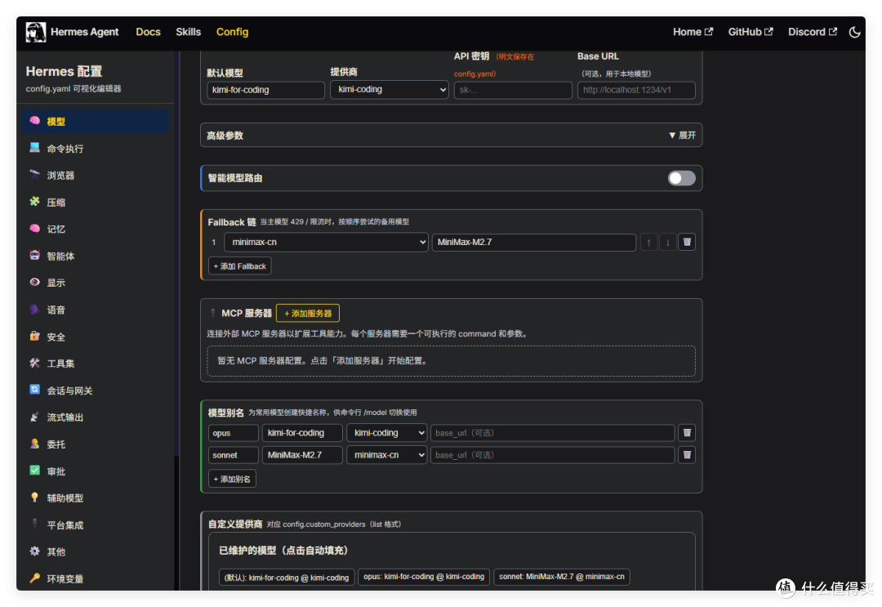Click the opus alias name field

click(x=233, y=433)
